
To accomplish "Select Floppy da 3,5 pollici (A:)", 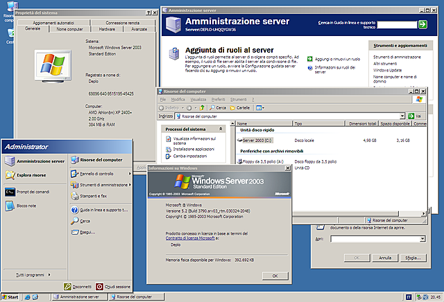I will point(260,161).
